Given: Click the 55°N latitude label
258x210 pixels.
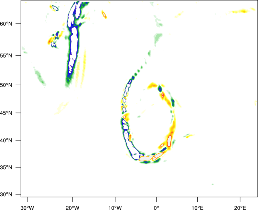Looking at the screenshot, I should click(x=6, y=56).
